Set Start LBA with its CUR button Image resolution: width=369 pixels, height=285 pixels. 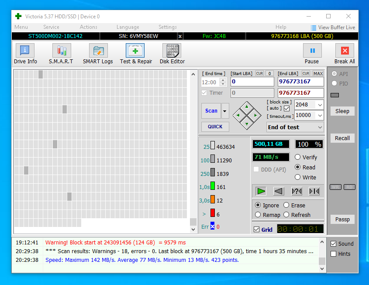259,73
